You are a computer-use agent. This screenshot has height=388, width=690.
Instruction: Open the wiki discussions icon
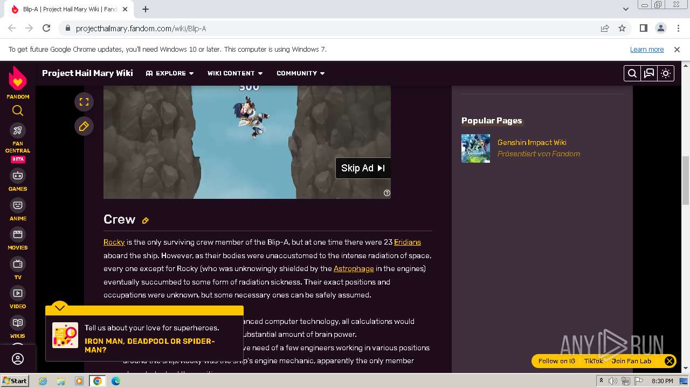point(649,73)
